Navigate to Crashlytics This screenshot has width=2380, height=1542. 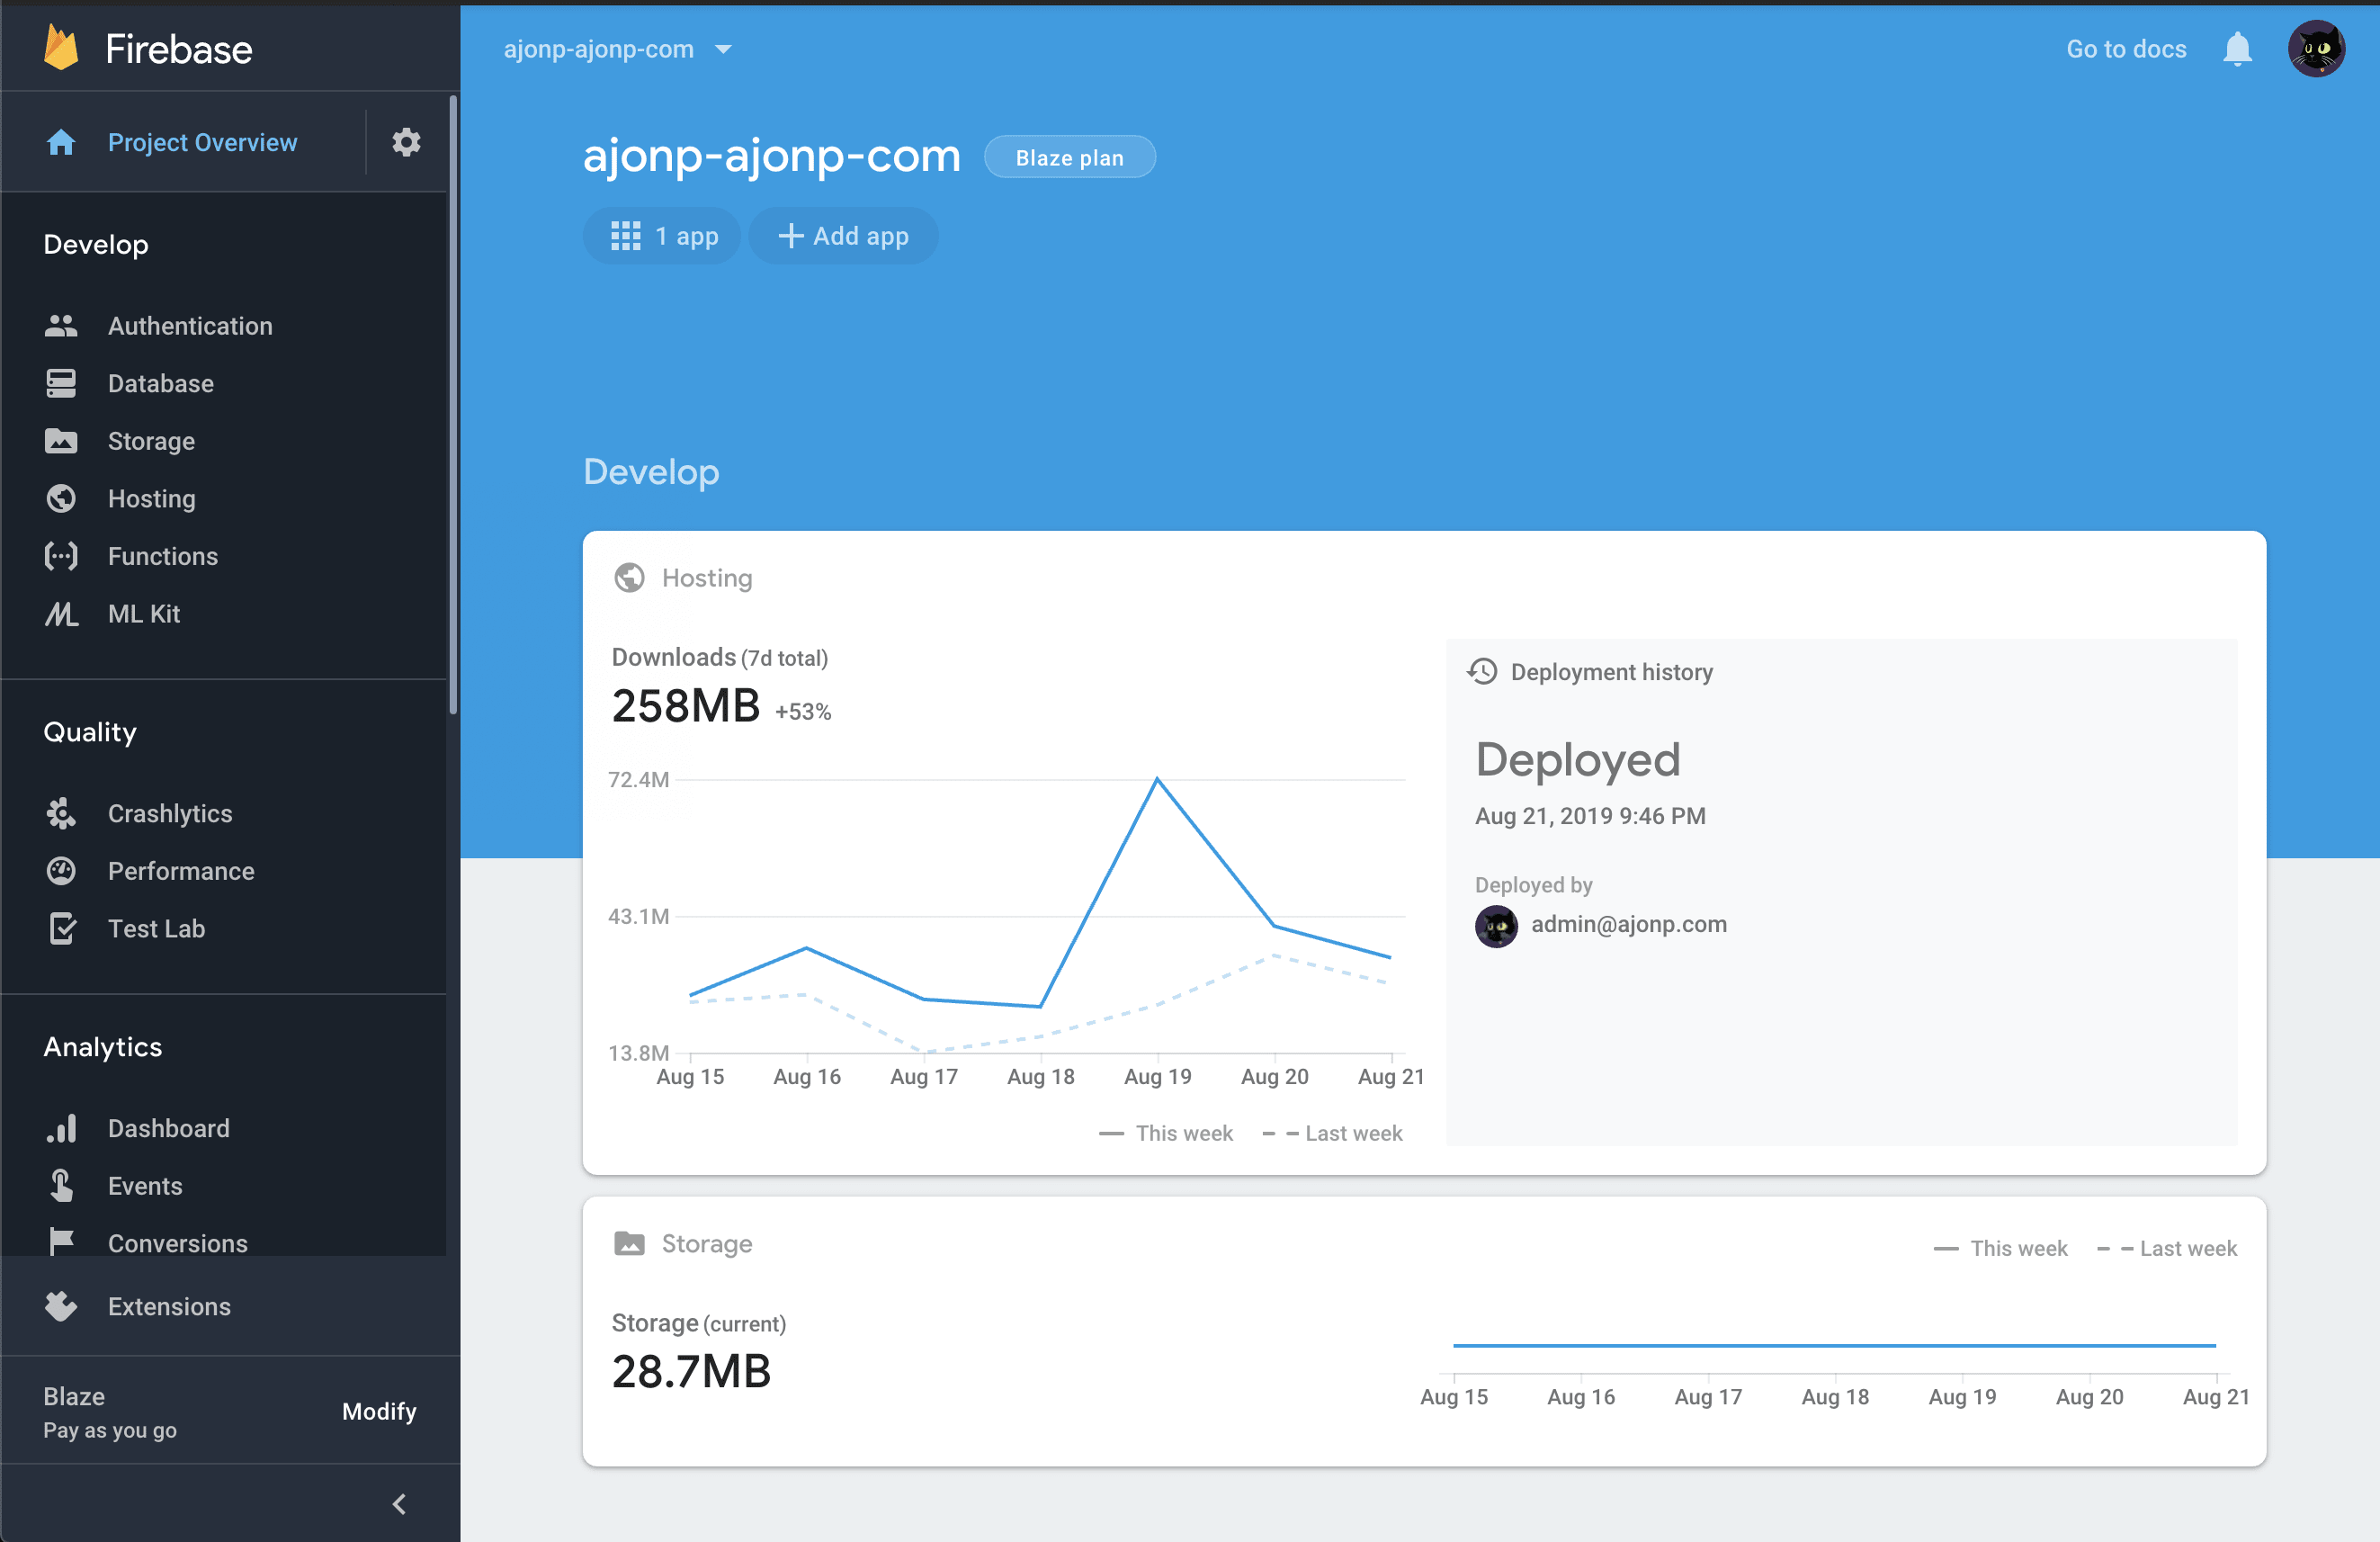[x=170, y=813]
